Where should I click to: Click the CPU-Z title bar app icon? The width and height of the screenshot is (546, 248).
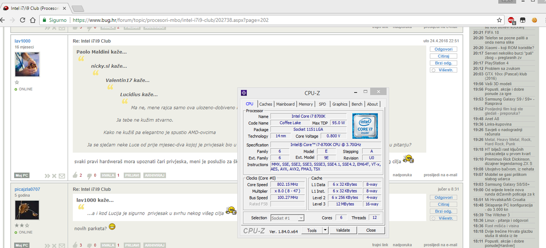[x=244, y=93]
